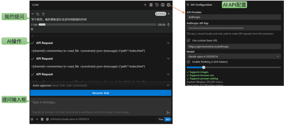Click the 'API Configuration' heading text
284x125 pixels.
coord(201,5)
